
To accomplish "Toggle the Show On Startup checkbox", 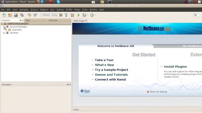I will pos(148,92).
